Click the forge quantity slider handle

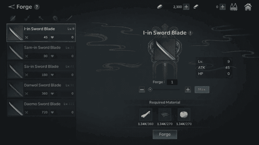pos(150,90)
